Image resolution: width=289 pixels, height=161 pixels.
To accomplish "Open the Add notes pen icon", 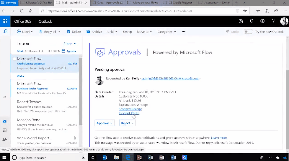I will [267, 11].
